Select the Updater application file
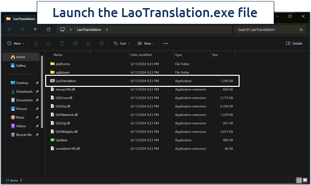This screenshot has width=311, height=185. (142, 140)
